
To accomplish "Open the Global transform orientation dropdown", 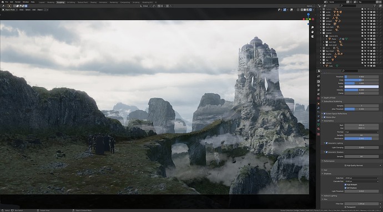I will click(145, 6).
